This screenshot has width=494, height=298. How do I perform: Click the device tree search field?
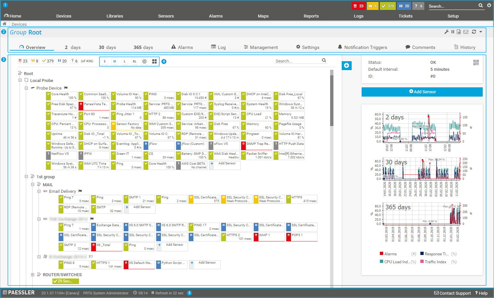pyautogui.click(x=297, y=61)
